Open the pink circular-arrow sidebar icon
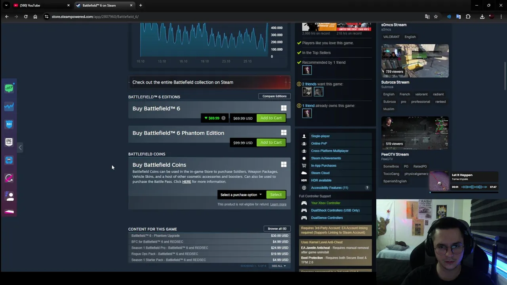 coord(9,178)
